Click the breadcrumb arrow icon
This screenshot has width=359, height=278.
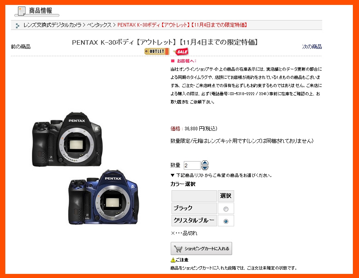(18, 25)
